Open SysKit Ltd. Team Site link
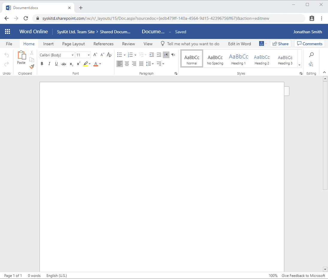Screen dimensions: 328x279 pyautogui.click(x=76, y=32)
